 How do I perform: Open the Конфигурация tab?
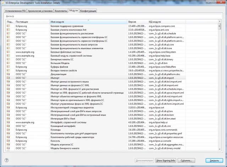(x=88, y=11)
